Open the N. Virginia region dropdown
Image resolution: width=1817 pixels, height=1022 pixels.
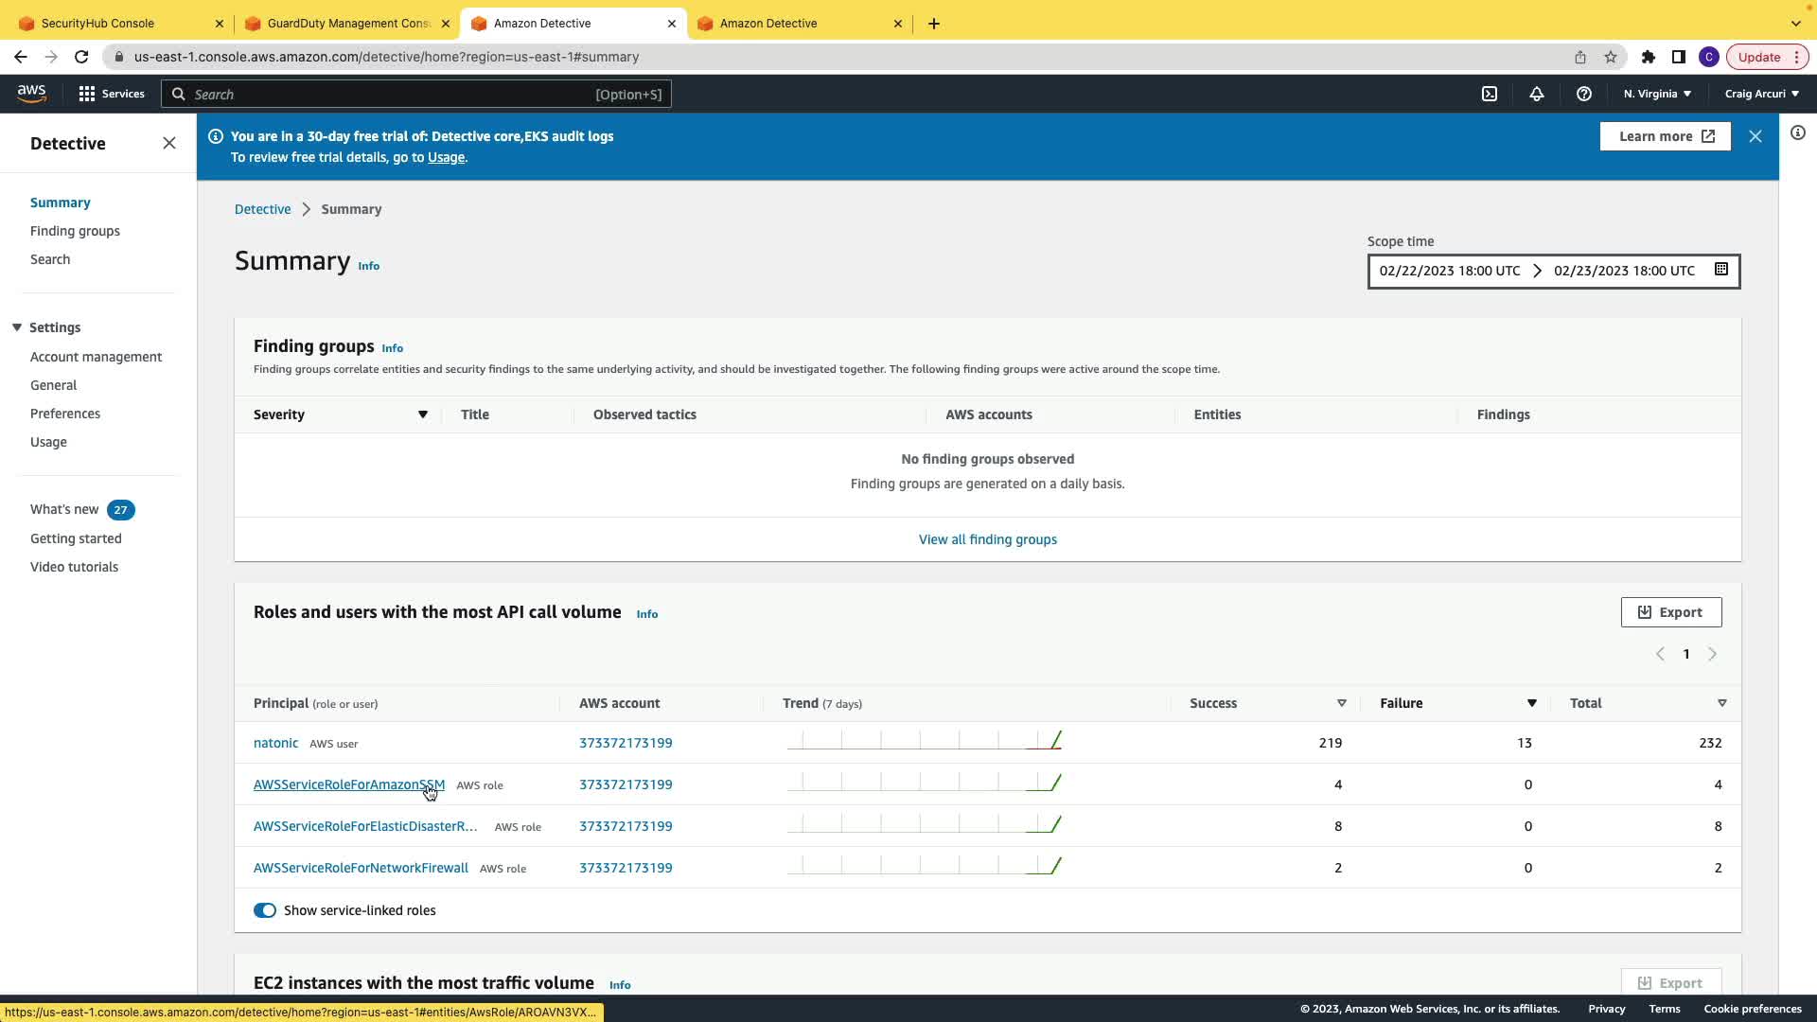tap(1657, 94)
